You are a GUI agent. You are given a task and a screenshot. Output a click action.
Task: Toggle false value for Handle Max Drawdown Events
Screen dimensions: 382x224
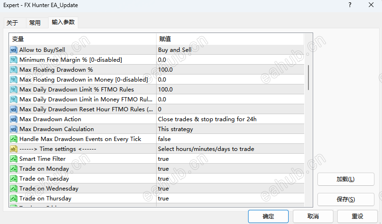tap(164, 139)
